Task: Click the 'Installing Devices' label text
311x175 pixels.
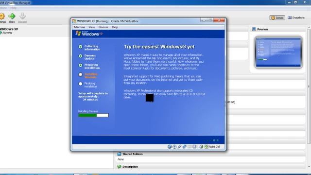Action: (88, 111)
